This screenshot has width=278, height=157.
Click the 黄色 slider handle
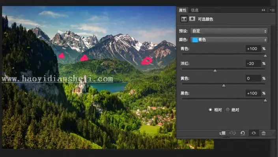224,86
